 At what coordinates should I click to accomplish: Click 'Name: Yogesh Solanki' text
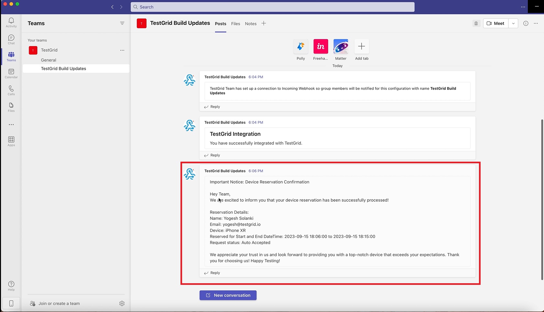point(232,218)
